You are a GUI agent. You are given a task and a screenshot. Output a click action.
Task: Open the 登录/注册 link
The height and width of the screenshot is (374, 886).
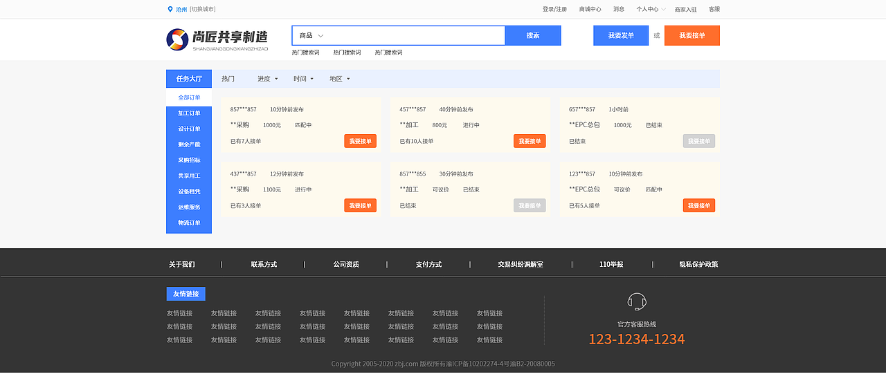pos(554,10)
